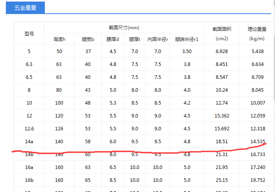Click the 截面尺寸(mm) group header
Screen dimensions: 275x192
pos(124,28)
